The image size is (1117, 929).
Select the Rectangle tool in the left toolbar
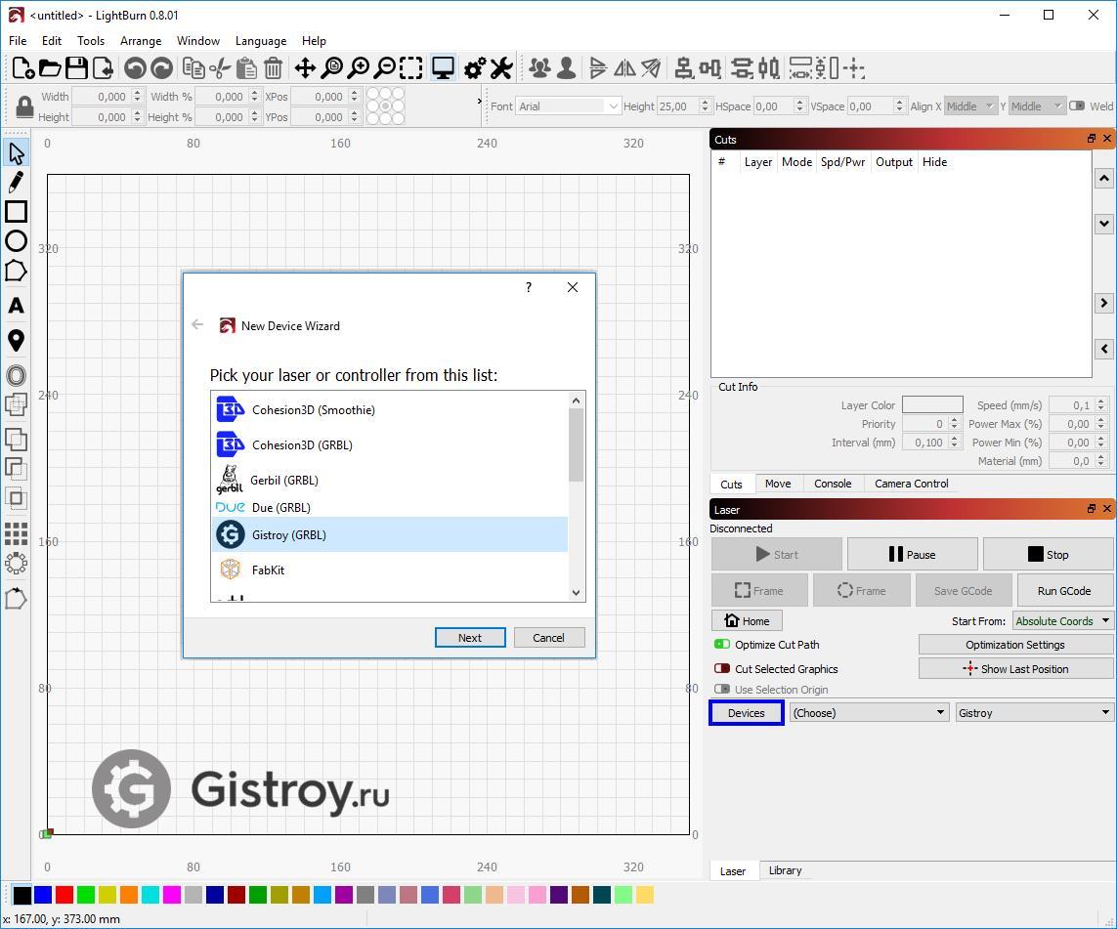tap(16, 212)
